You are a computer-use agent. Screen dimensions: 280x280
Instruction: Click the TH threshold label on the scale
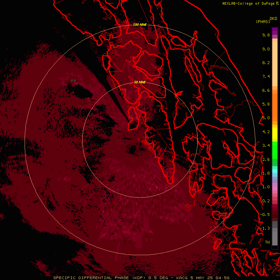coord(267,242)
